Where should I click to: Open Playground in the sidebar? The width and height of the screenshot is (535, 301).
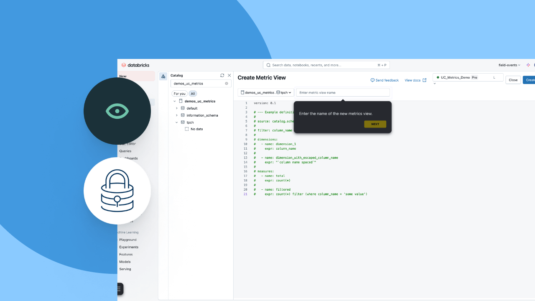tap(128, 240)
